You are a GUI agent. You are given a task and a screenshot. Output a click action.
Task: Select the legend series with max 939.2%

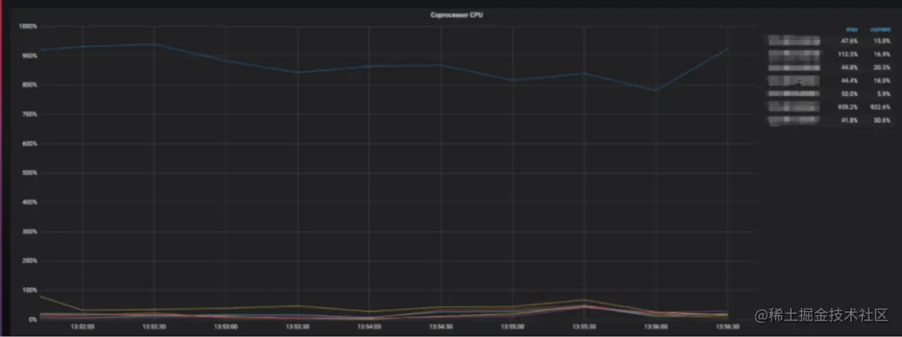[x=794, y=107]
